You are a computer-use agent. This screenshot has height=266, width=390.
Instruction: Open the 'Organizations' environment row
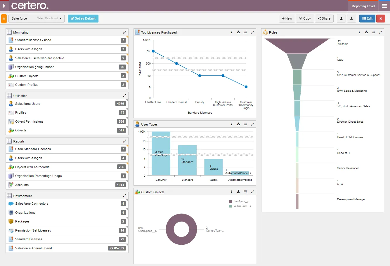point(67,213)
